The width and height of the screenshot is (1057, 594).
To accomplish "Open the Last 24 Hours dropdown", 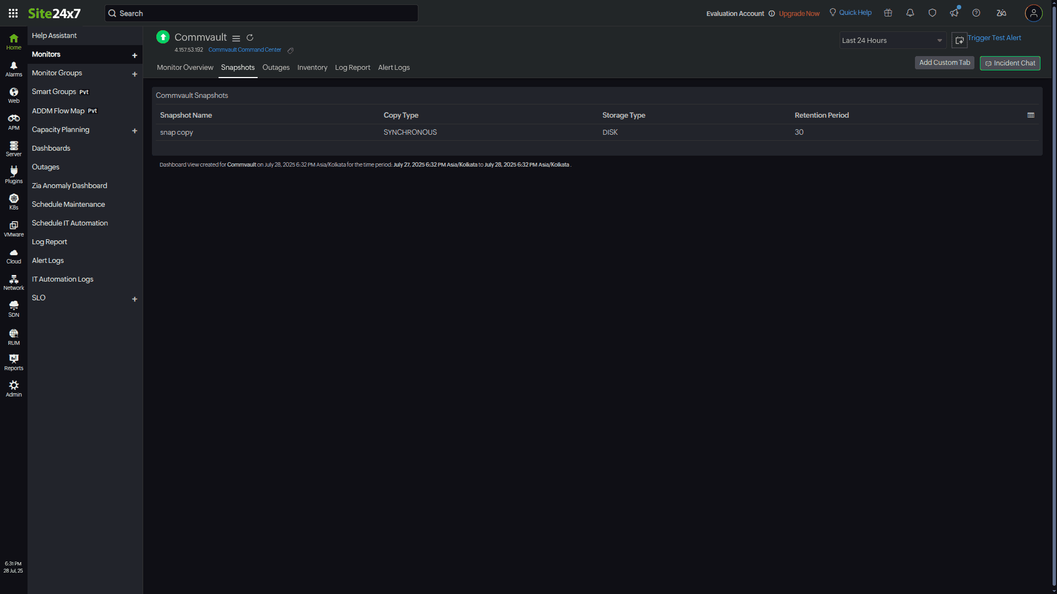I will [x=892, y=41].
